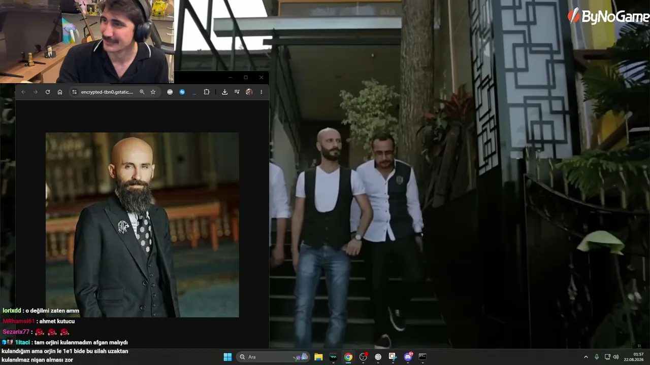Open the volume speaker tray icon
650x365 pixels.
(616, 357)
